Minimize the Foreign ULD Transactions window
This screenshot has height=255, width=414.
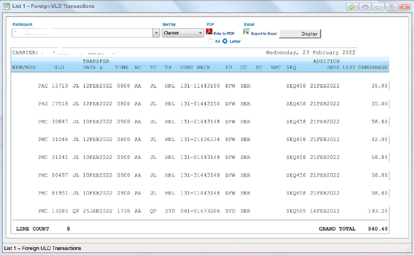378,7
